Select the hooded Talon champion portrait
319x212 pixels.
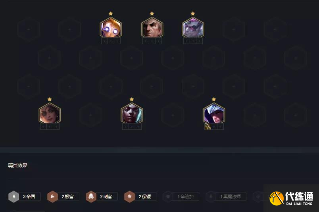(214, 113)
